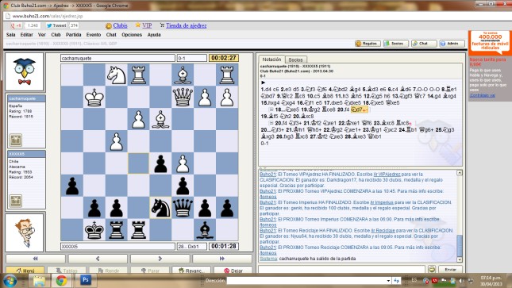The image size is (512, 288).
Task: Click the ES language indicator
Action: coord(414,280)
